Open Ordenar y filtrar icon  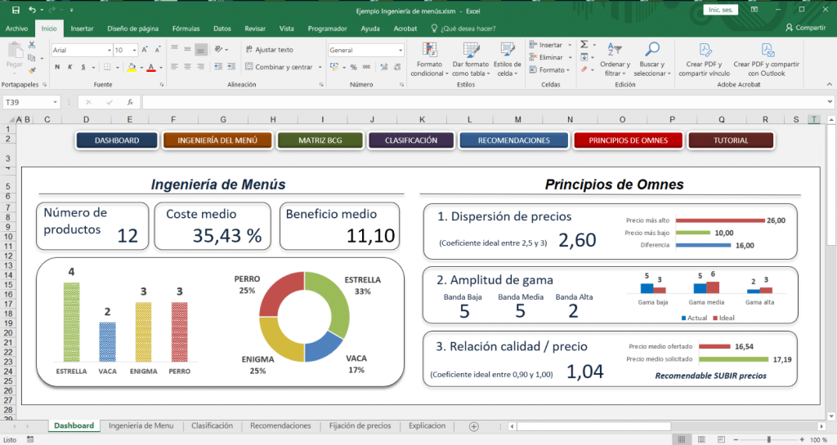615,50
